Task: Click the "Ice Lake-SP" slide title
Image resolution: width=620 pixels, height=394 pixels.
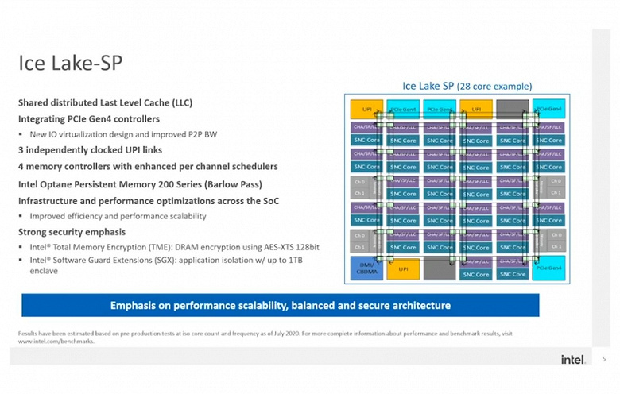Action: pos(71,64)
